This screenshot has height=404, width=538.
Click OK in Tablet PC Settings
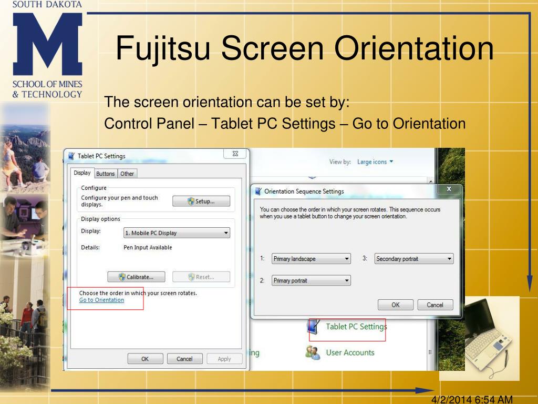click(145, 359)
